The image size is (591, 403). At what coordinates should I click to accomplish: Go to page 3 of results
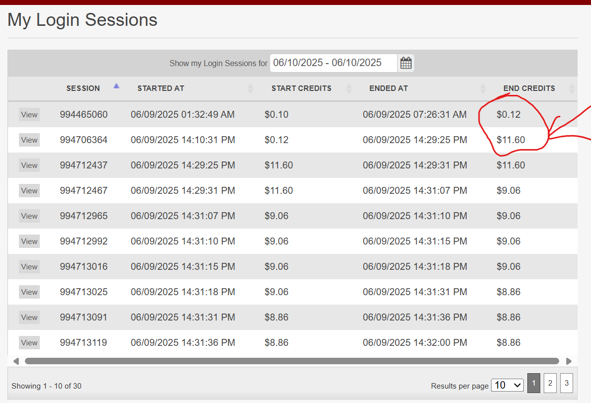click(566, 383)
